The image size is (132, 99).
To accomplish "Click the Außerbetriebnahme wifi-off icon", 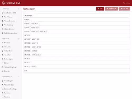I will pyautogui.click(x=2, y=33).
